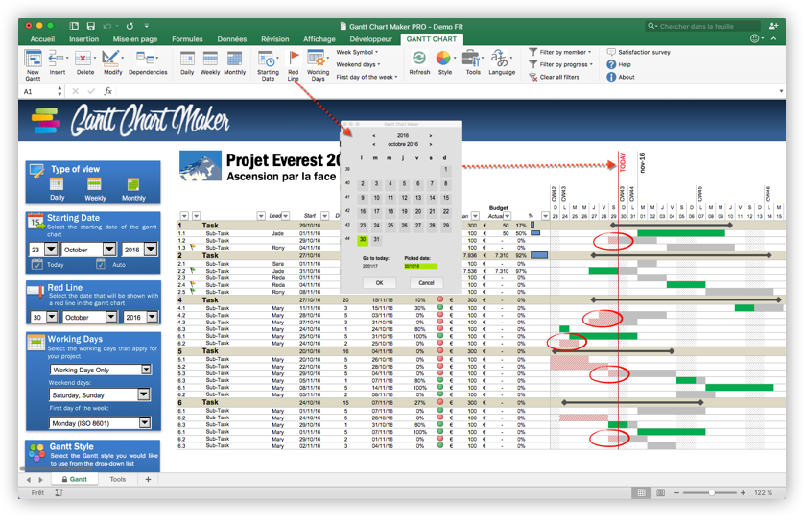
Task: Click the Clear all filters icon
Action: [533, 77]
